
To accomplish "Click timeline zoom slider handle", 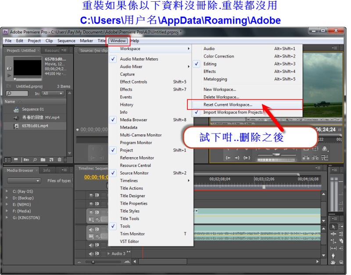I will tap(93, 262).
